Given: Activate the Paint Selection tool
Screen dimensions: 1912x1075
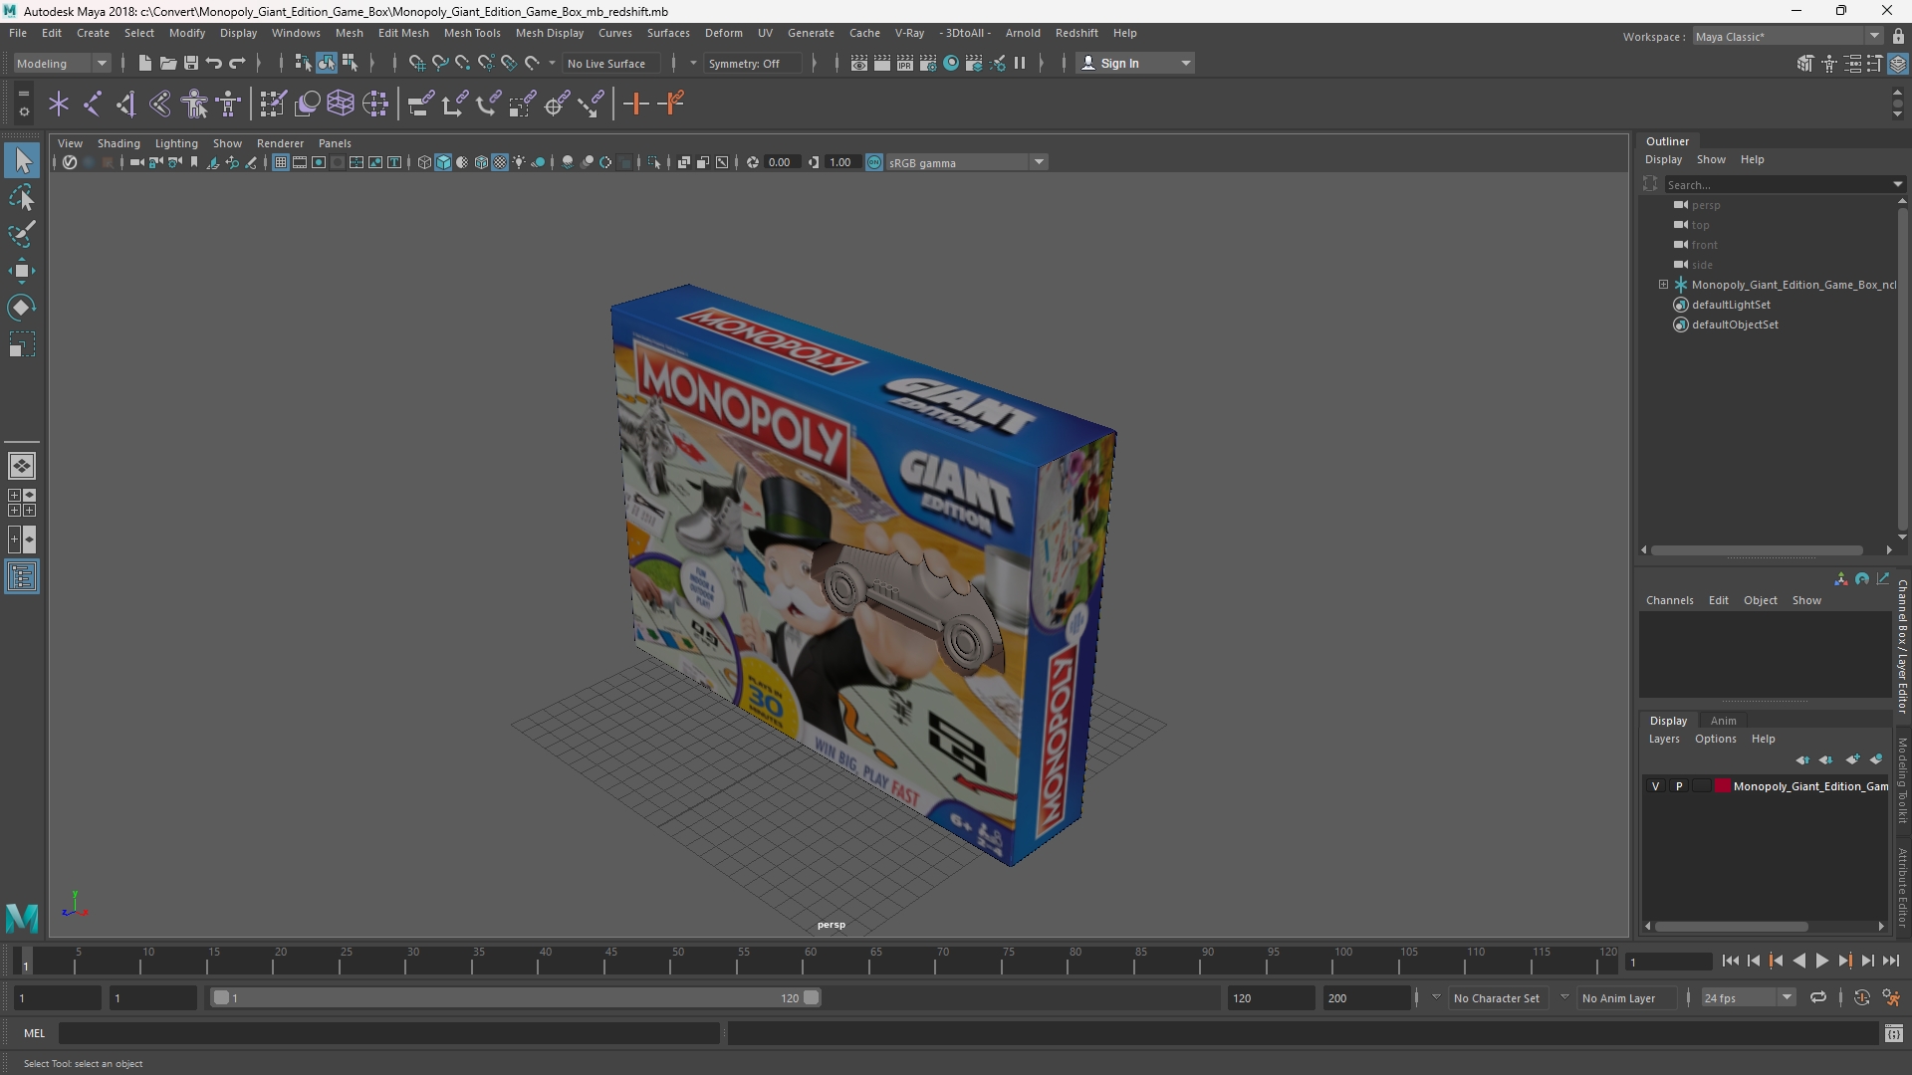Looking at the screenshot, I should pos(22,234).
